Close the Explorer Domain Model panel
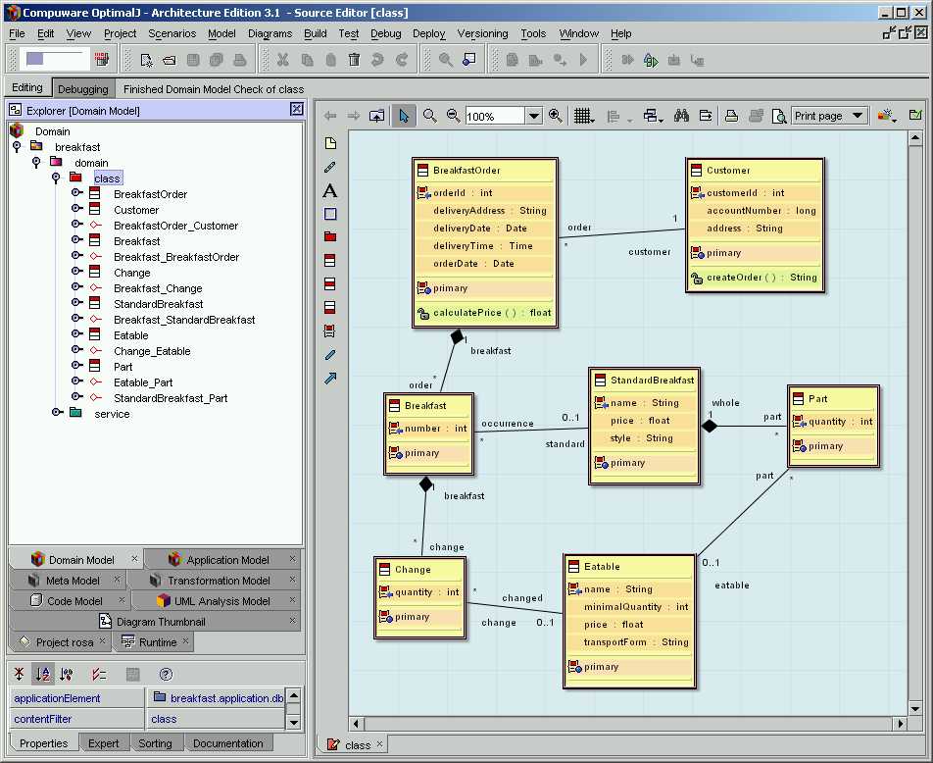Screen dimensions: 933x763 [x=296, y=109]
